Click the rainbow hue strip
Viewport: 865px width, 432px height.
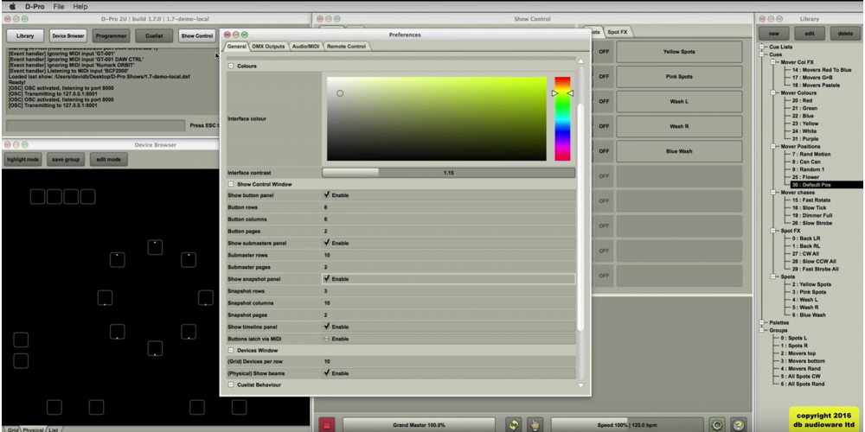pyautogui.click(x=562, y=119)
